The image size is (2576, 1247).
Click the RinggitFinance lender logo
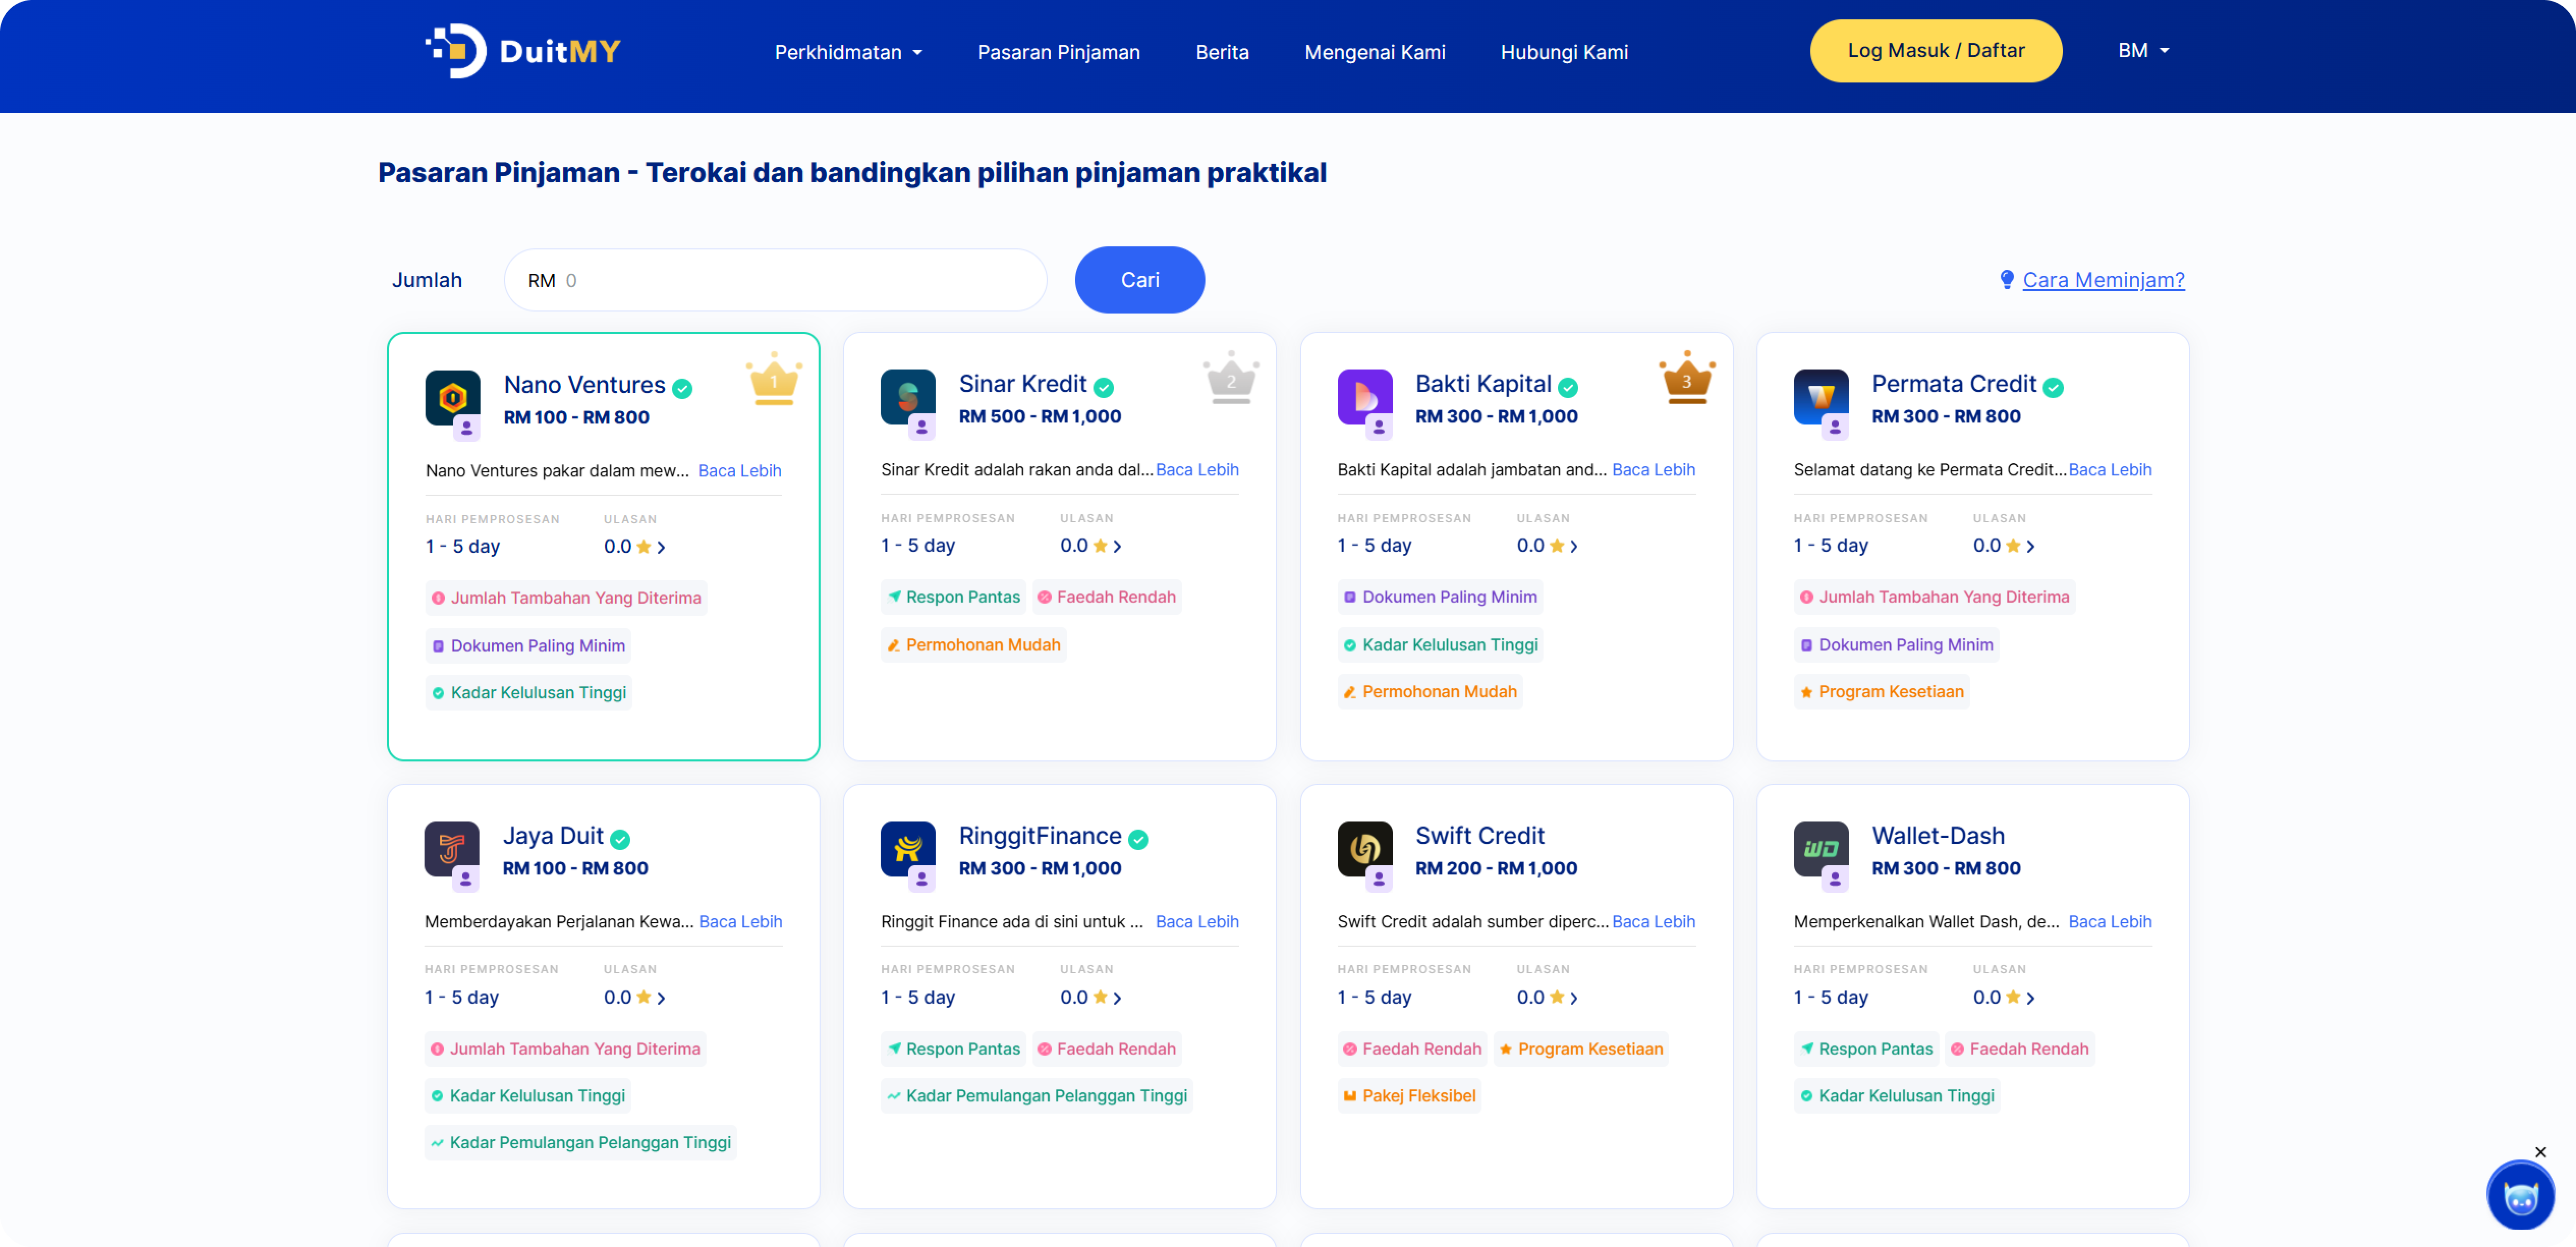pos(907,848)
